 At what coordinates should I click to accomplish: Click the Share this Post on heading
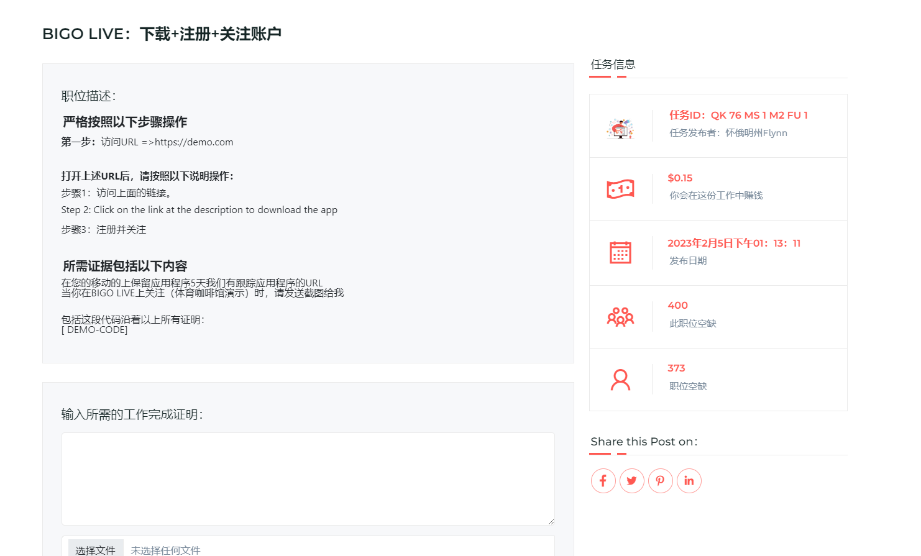click(x=644, y=442)
